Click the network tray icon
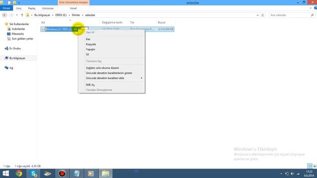 tap(298, 174)
